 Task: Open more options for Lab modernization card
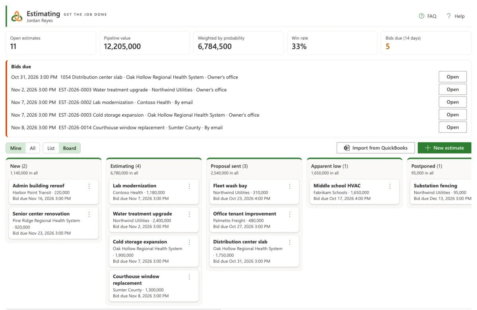(189, 186)
